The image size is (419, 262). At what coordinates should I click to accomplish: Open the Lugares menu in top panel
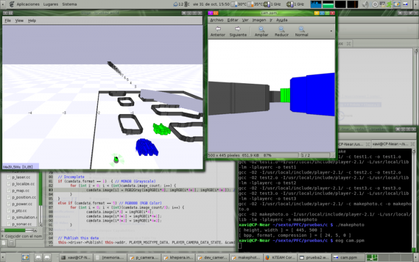pos(51,4)
